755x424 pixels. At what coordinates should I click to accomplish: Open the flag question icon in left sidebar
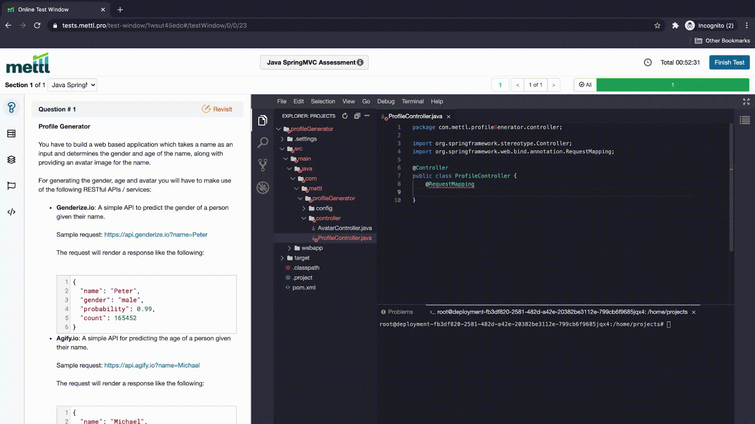11,186
